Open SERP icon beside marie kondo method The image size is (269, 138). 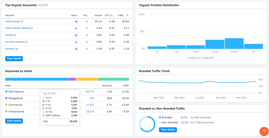32,28
